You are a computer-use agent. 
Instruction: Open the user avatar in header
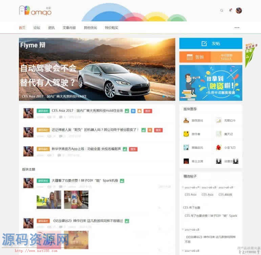239,10
